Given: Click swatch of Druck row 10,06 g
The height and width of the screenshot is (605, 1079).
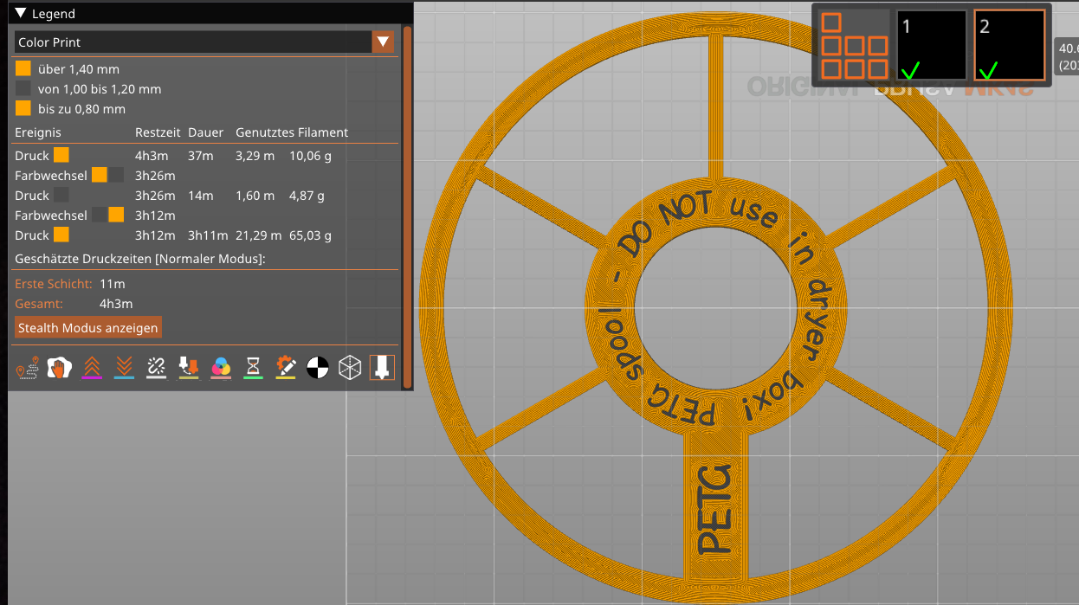Looking at the screenshot, I should click(x=61, y=155).
